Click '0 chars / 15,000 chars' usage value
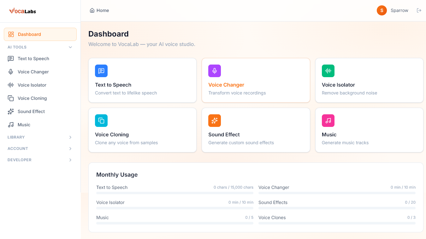The image size is (426, 239). tap(234, 187)
